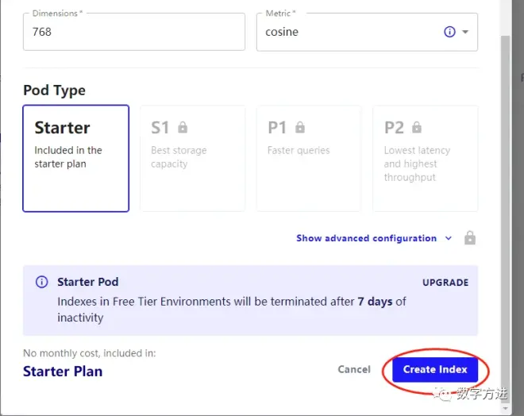This screenshot has width=524, height=416.
Task: Select the P1 pod type card
Action: coord(309,158)
